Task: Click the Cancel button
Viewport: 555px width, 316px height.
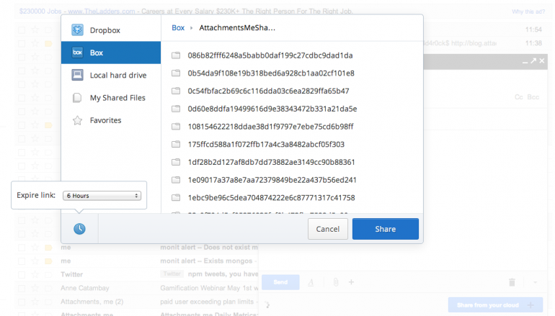Action: (x=327, y=229)
